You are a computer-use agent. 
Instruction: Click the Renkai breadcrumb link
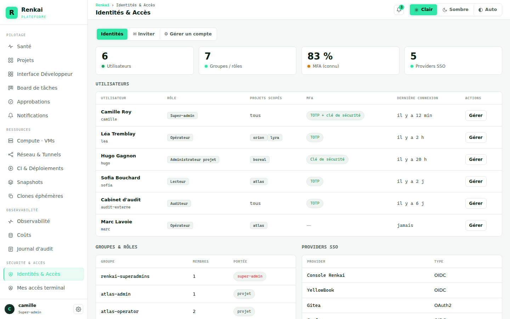pos(102,5)
